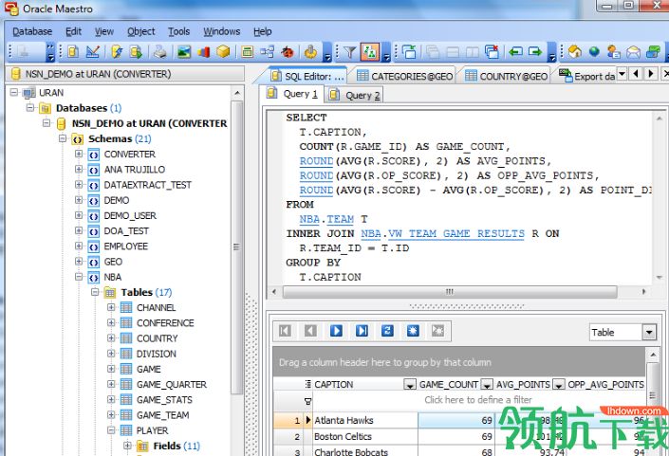Click the NSN_DEMO at URAN profile header button
The image size is (669, 456).
click(126, 74)
